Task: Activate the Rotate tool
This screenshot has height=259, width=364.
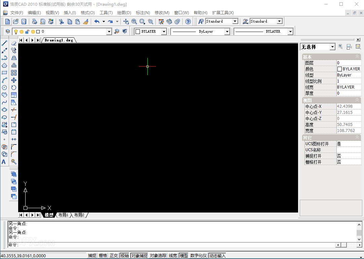Action: click(13, 88)
